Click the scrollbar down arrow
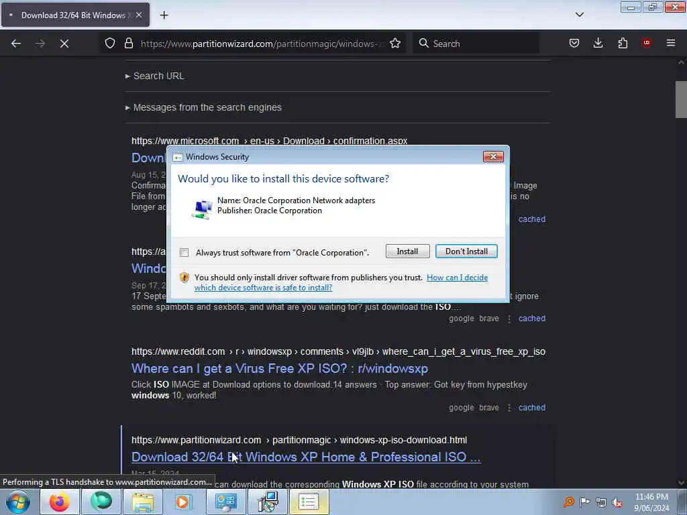 (681, 483)
